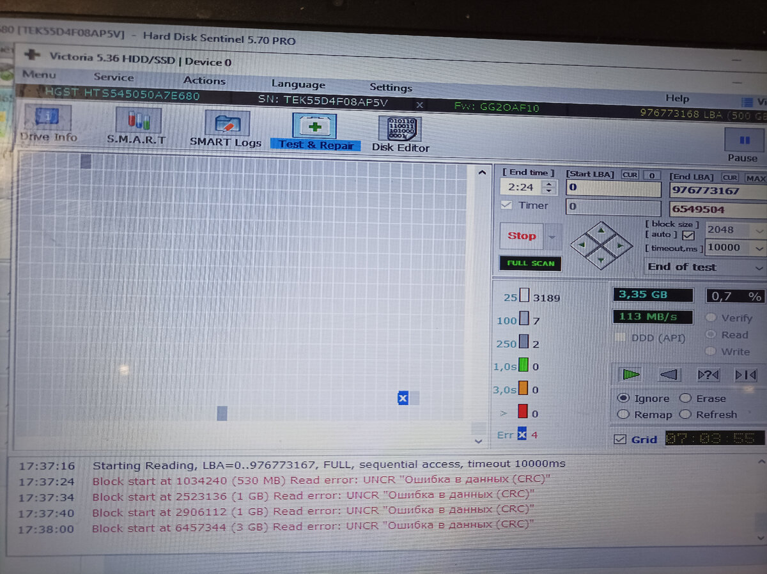Click the log panel scroll up arrow

click(x=760, y=461)
